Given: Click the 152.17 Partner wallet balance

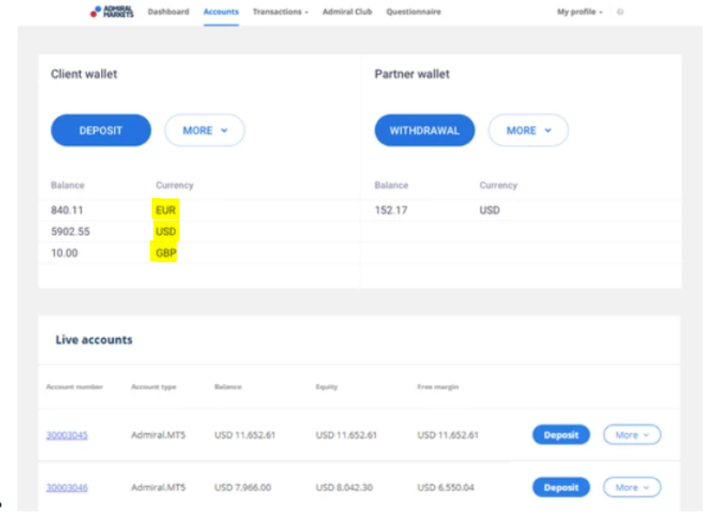Looking at the screenshot, I should pyautogui.click(x=391, y=211).
